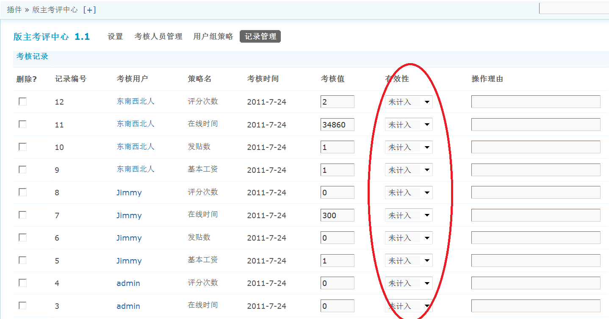
Task: Click 操作理由 field for record 8
Action: pyautogui.click(x=536, y=192)
